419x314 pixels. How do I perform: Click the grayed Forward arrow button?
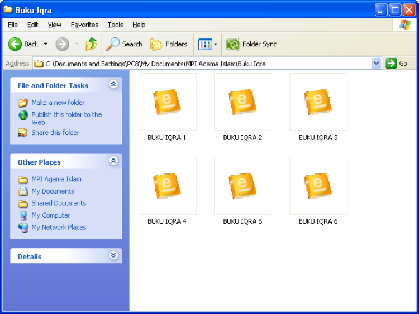point(62,44)
